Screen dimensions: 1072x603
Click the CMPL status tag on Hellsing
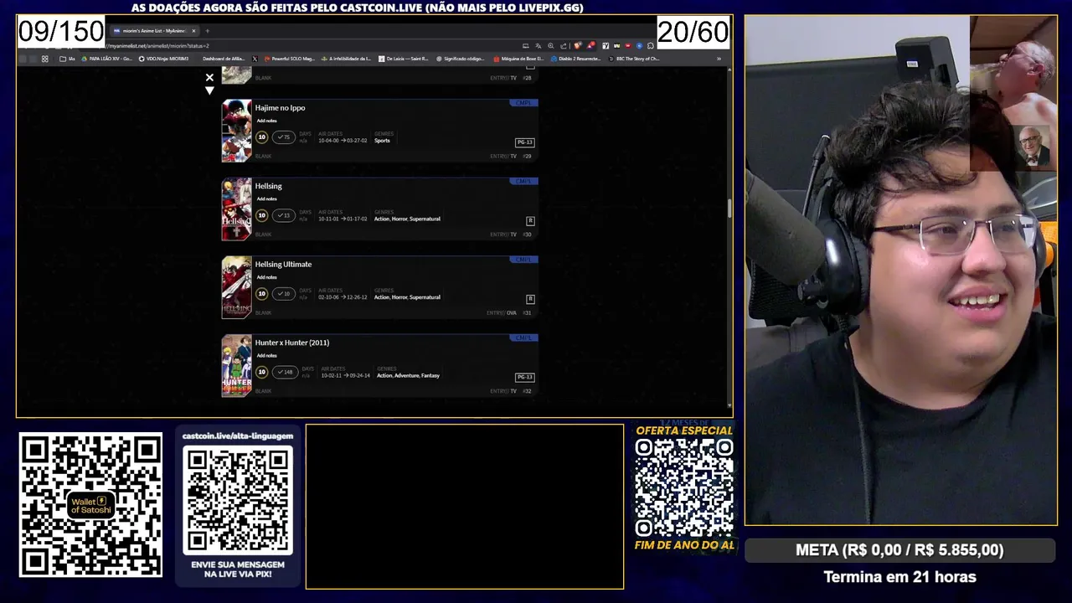523,181
